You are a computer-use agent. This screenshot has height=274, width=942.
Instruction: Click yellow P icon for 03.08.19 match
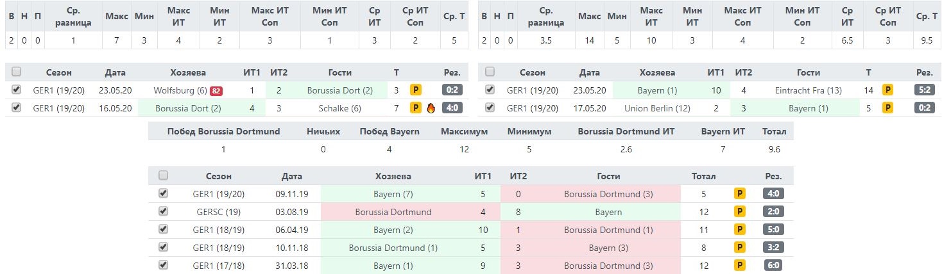point(740,211)
